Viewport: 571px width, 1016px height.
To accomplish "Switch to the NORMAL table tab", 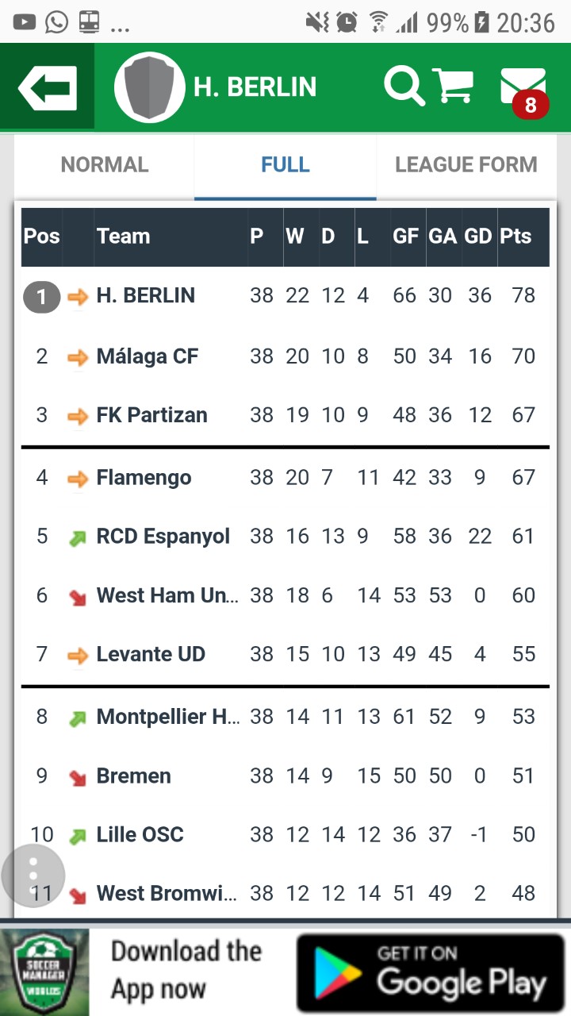I will click(x=105, y=165).
